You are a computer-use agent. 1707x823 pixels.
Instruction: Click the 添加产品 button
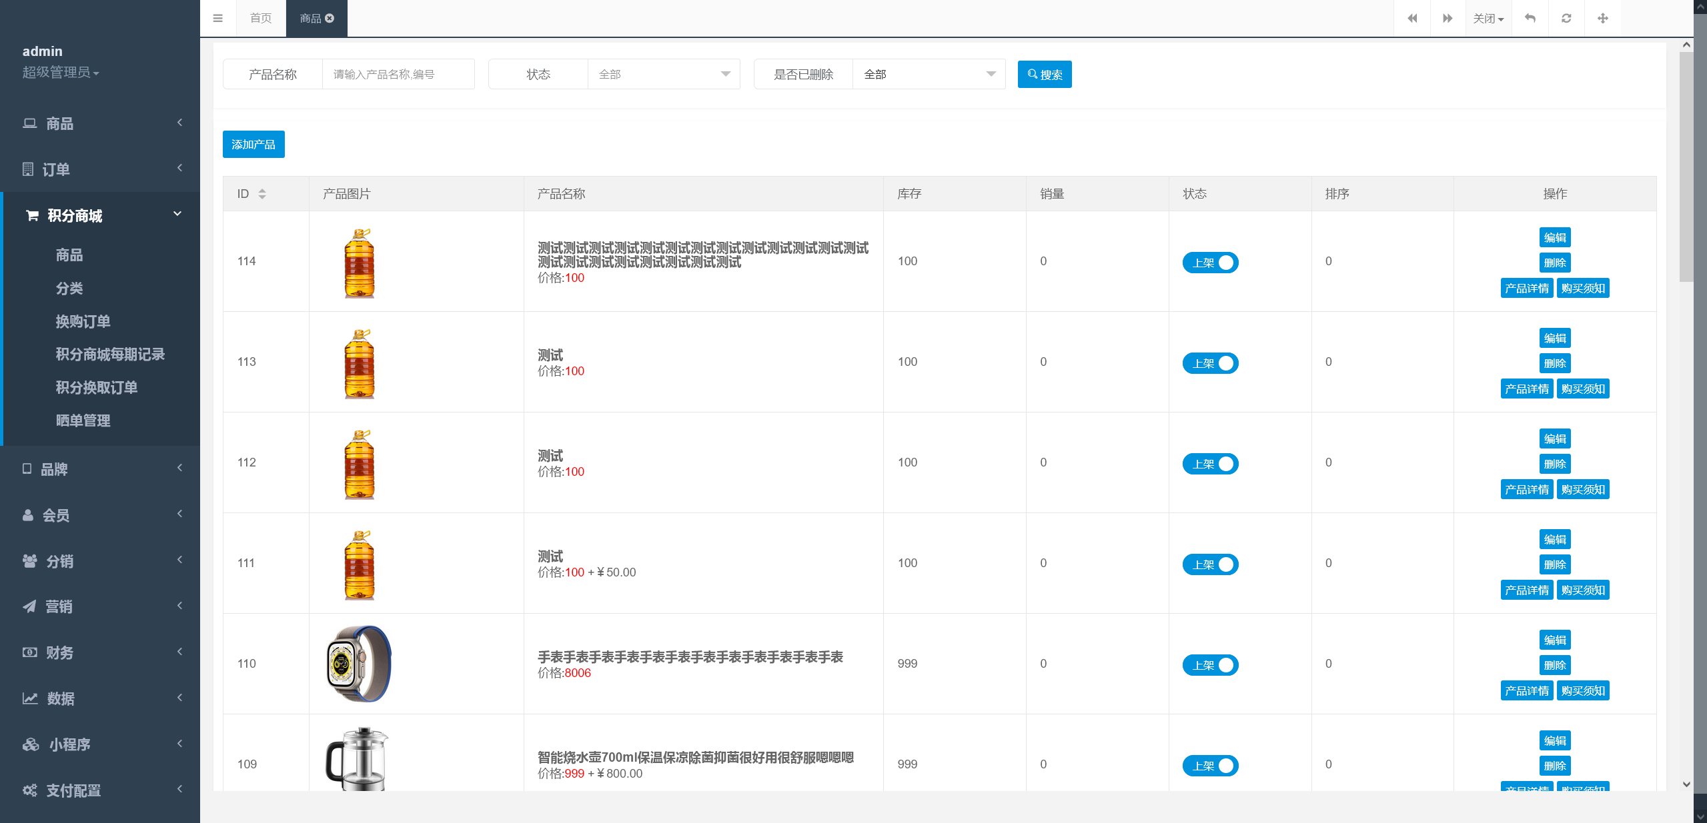coord(253,144)
